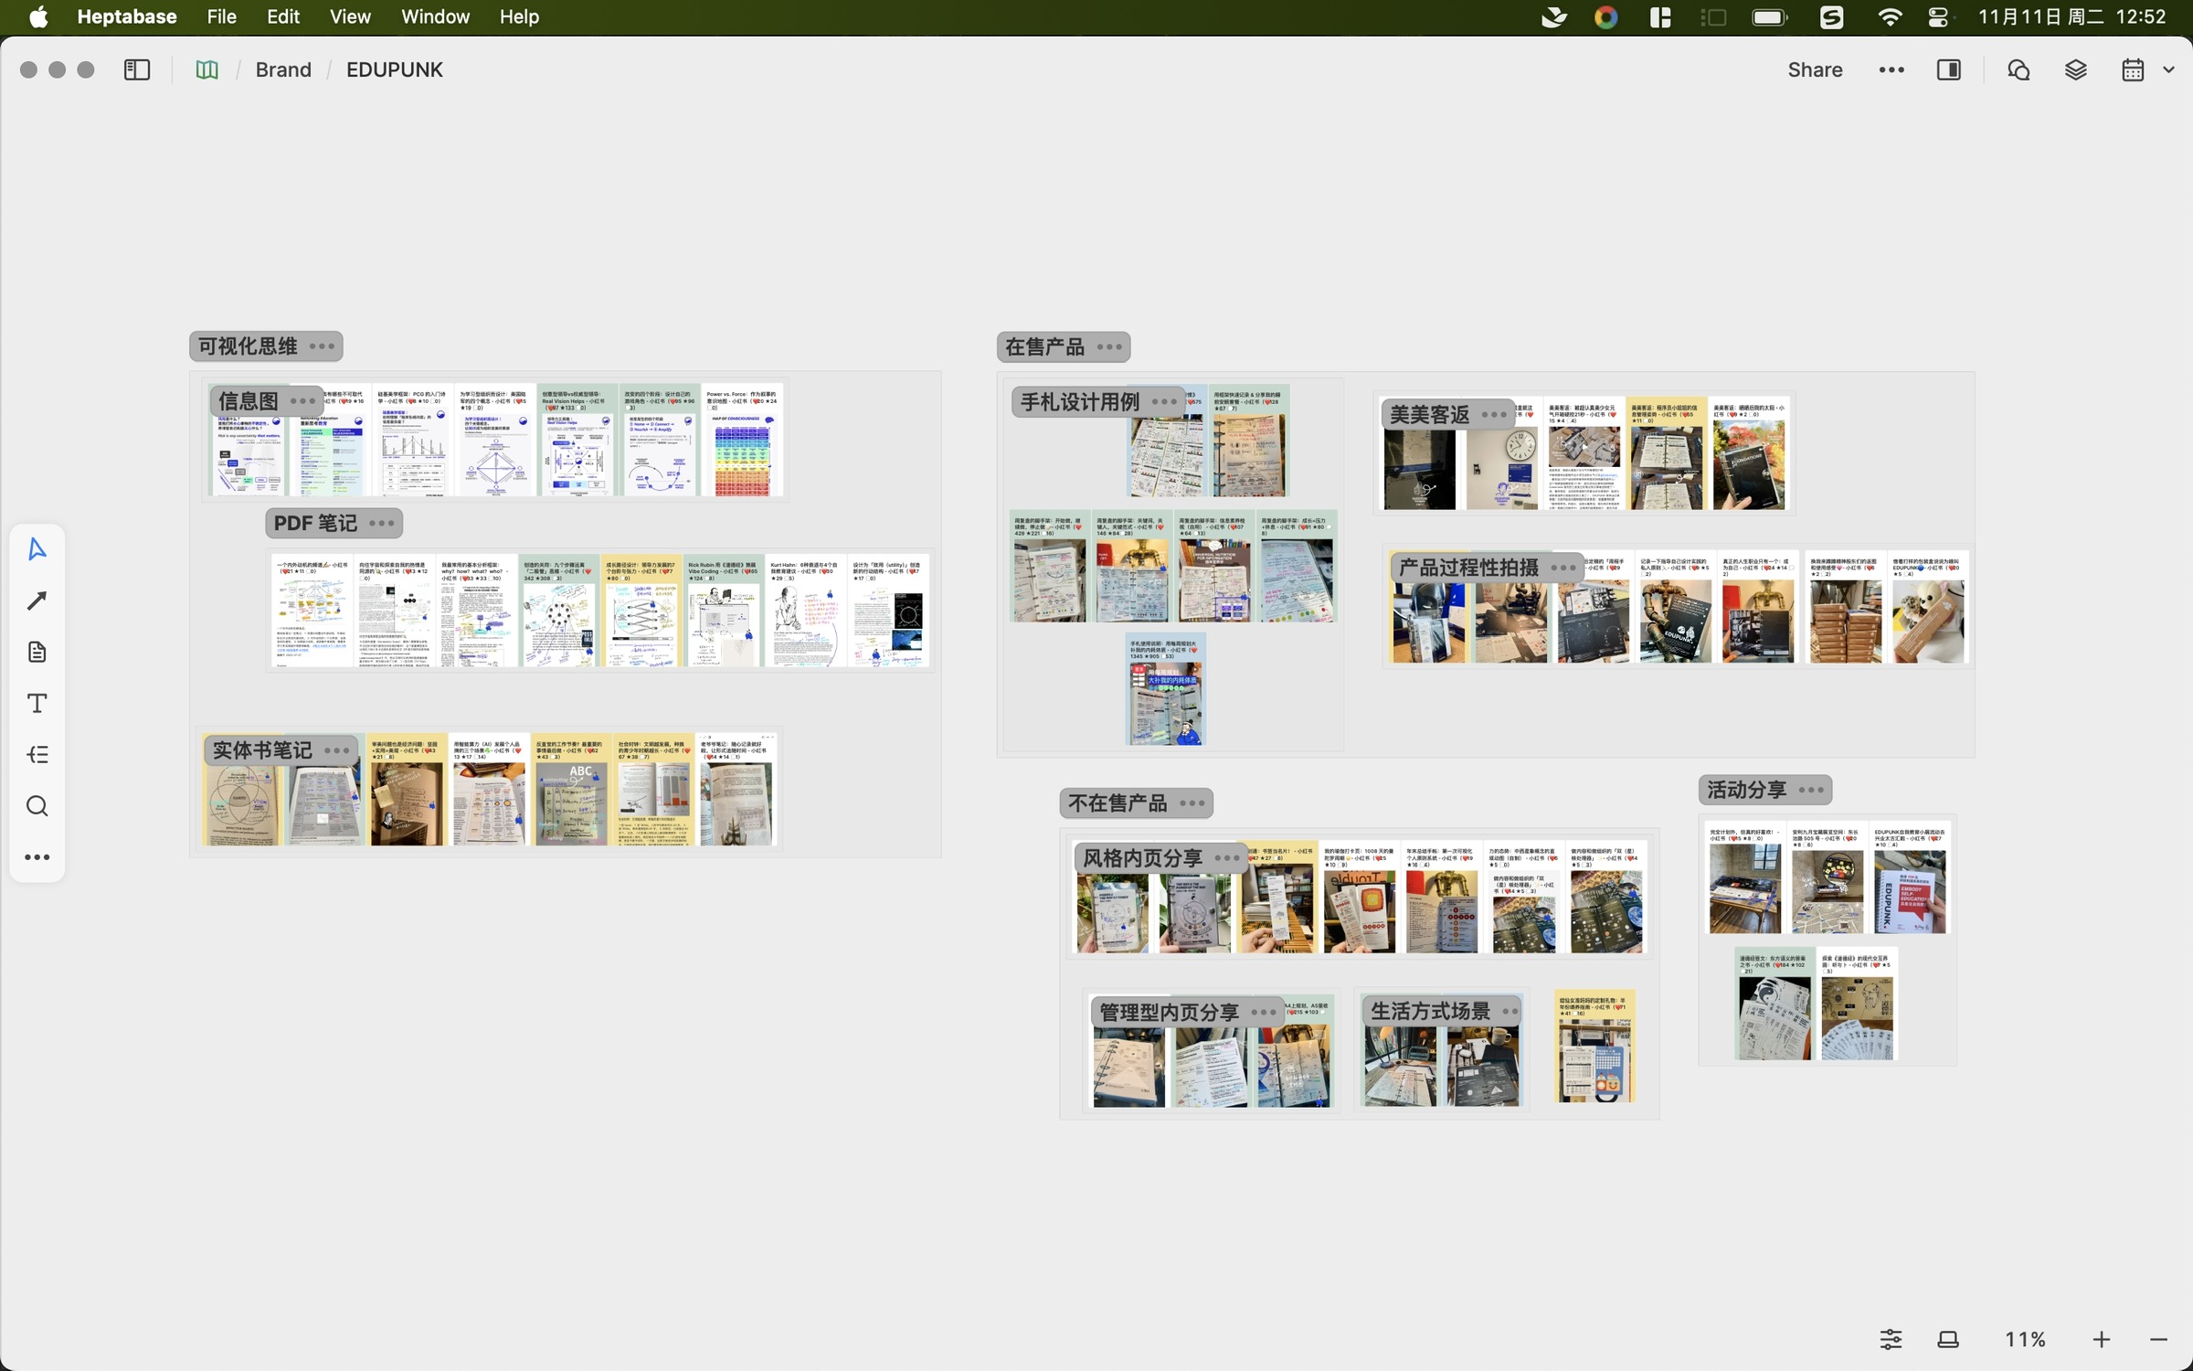Select the mindmap tool in sidebar
Image resolution: width=2193 pixels, height=1371 pixels.
click(37, 754)
